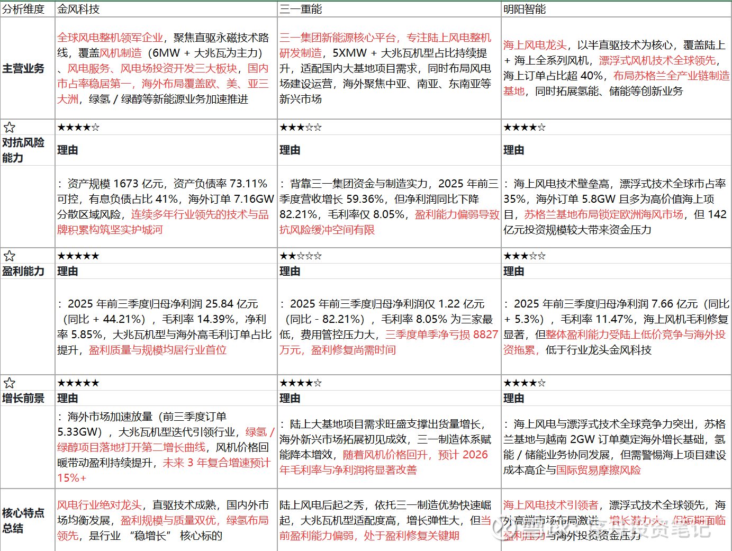Click 理由 under 金风科技's 增长前景 rating
The width and height of the screenshot is (732, 551).
point(68,399)
